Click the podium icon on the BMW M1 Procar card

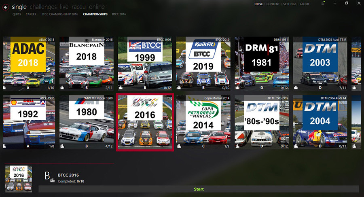[62, 146]
